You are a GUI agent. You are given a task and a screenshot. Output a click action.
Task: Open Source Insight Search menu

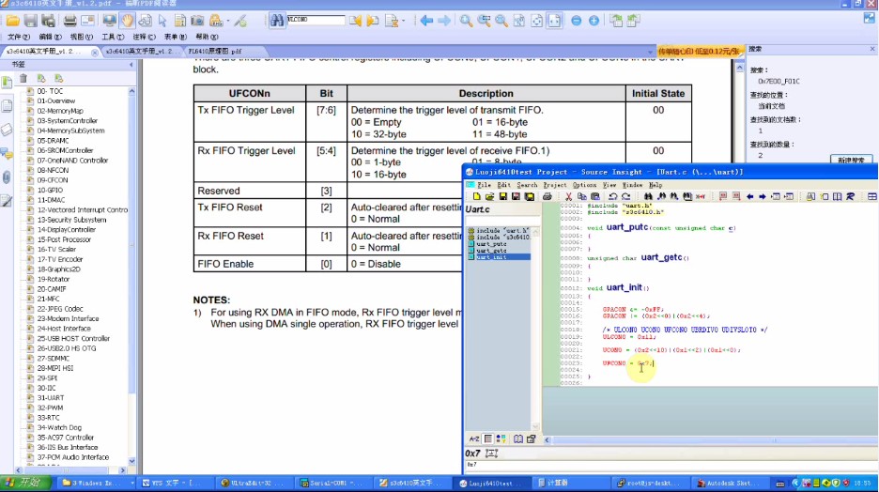pos(527,185)
